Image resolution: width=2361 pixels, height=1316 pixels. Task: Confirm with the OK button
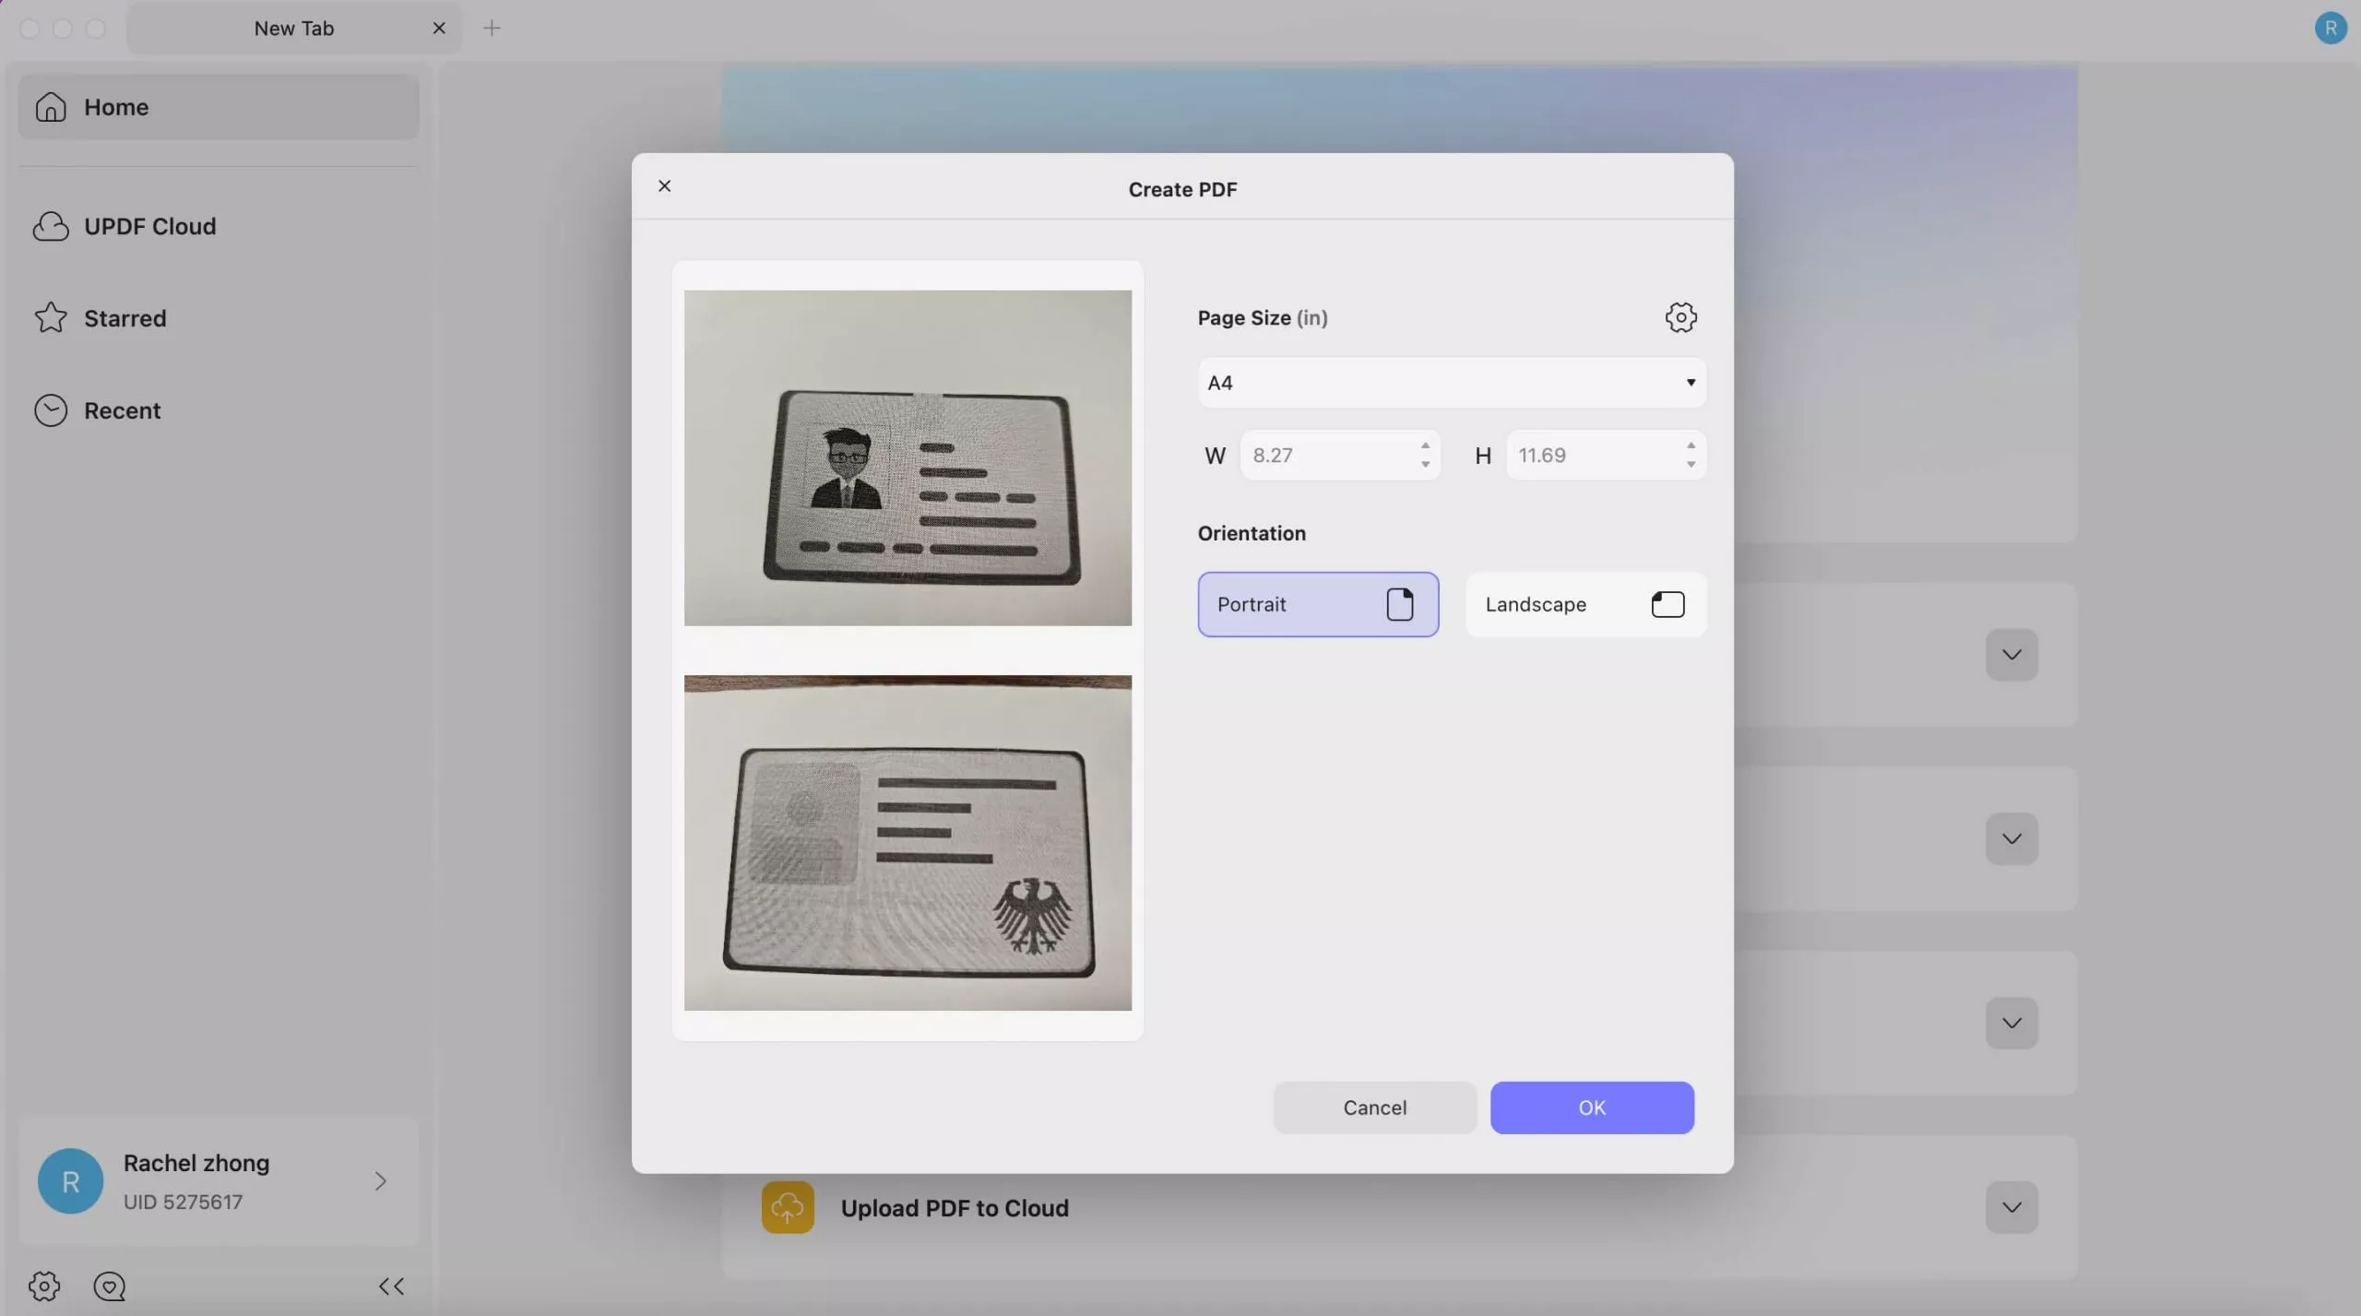click(x=1591, y=1107)
